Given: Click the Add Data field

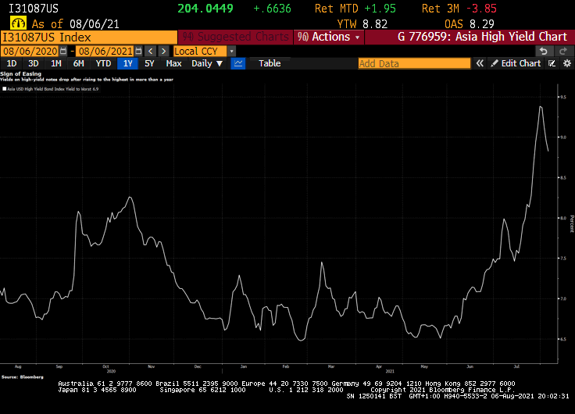Looking at the screenshot, I should coord(414,63).
